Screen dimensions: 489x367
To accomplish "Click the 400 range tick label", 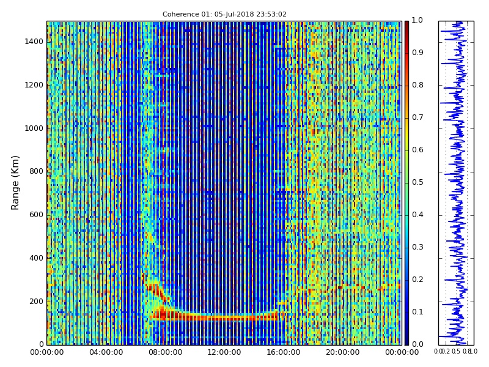I will click(37, 258).
